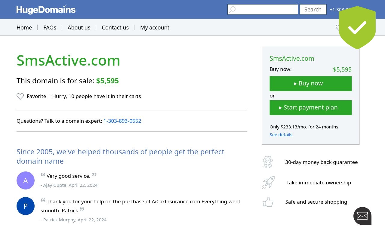Click the purple 'A' reviewer avatar
Image resolution: width=385 pixels, height=231 pixels.
26,180
